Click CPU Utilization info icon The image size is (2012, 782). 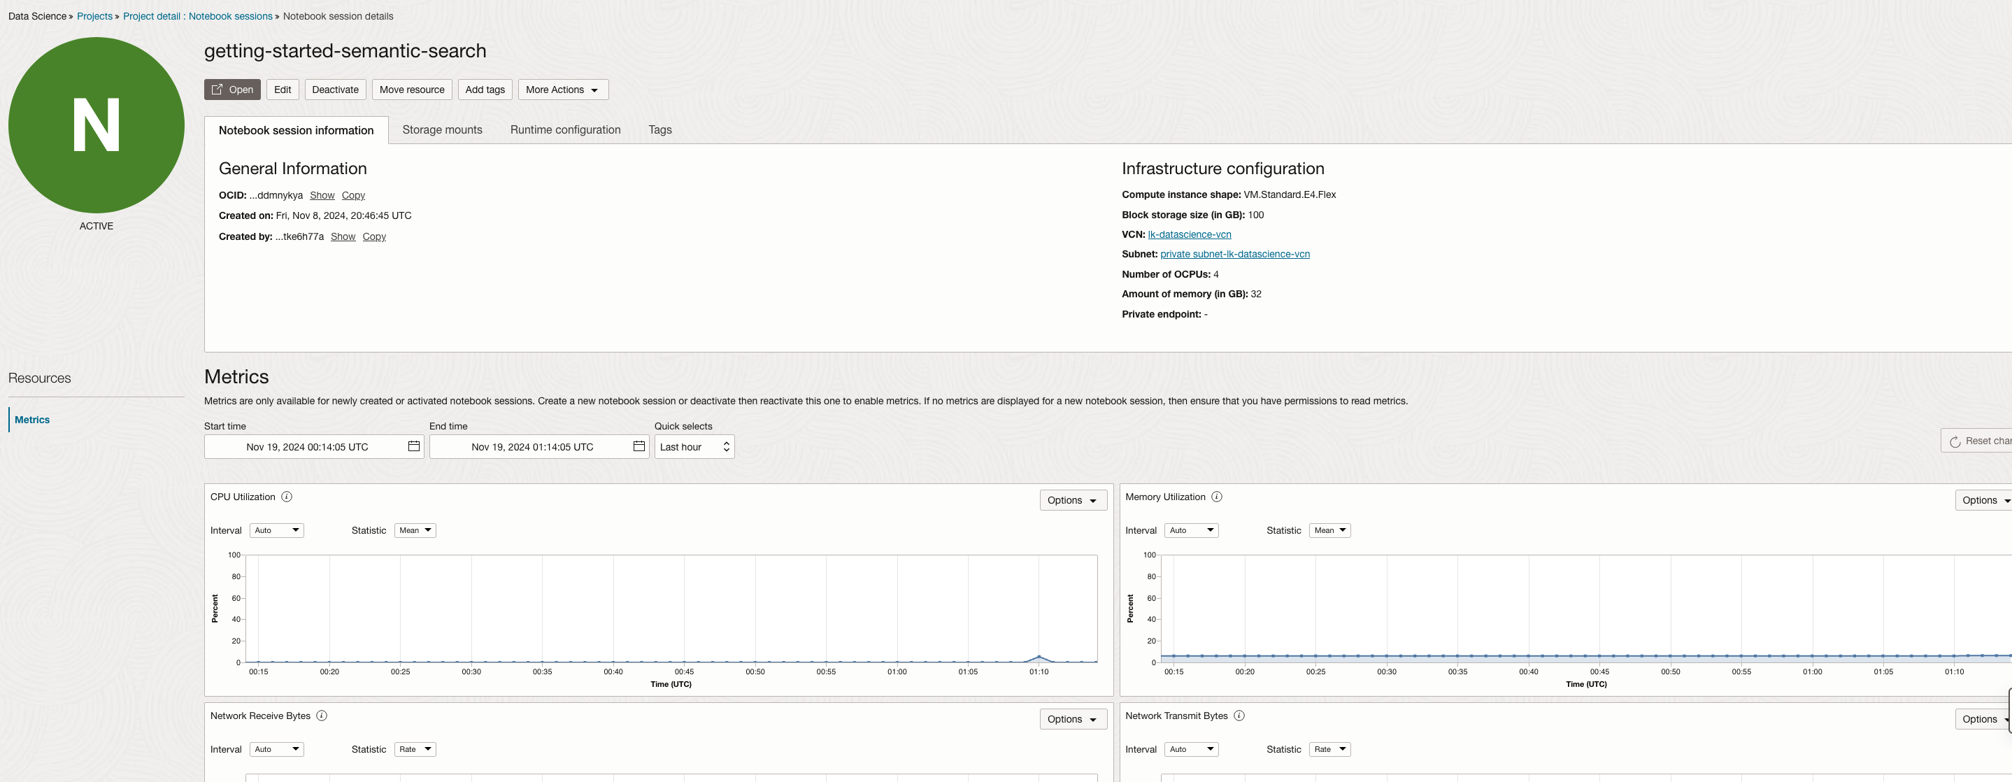[x=287, y=497]
